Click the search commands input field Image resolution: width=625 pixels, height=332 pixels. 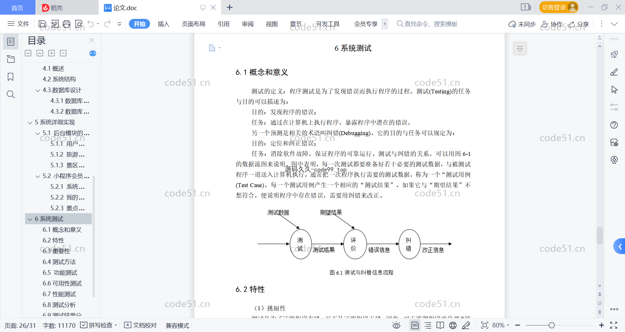tap(427, 24)
